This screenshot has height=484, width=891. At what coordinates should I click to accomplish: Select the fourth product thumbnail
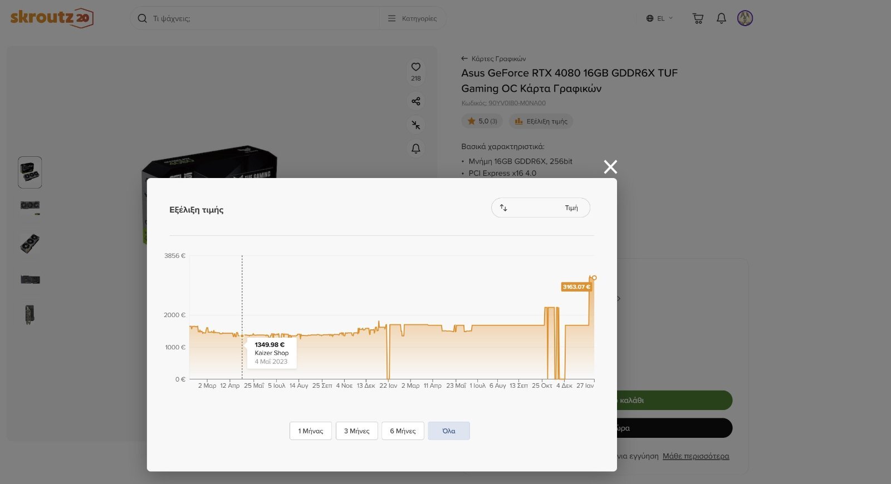point(30,279)
